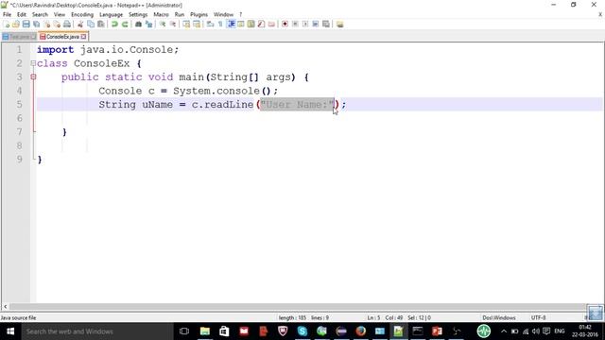Image resolution: width=605 pixels, height=340 pixels.
Task: Open PowerPoint from the taskbar
Action: click(x=437, y=331)
